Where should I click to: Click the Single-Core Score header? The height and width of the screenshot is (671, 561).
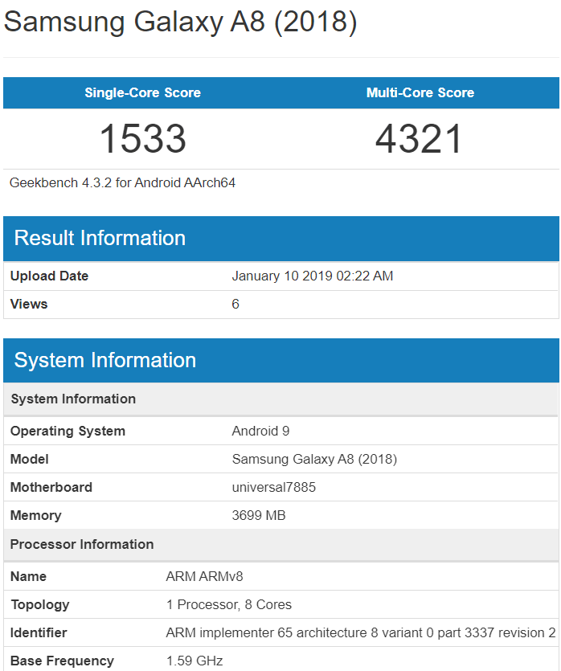pyautogui.click(x=142, y=92)
